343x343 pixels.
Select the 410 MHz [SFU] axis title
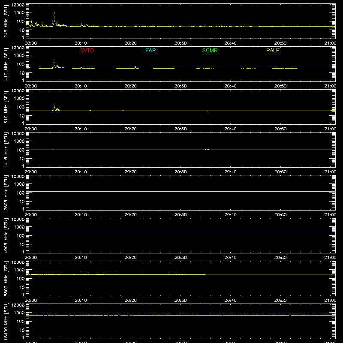(x=6, y=64)
